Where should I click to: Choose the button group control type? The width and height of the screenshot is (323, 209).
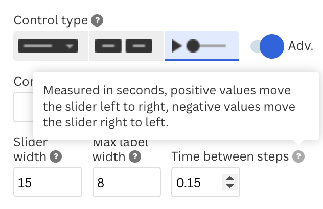tap(126, 46)
